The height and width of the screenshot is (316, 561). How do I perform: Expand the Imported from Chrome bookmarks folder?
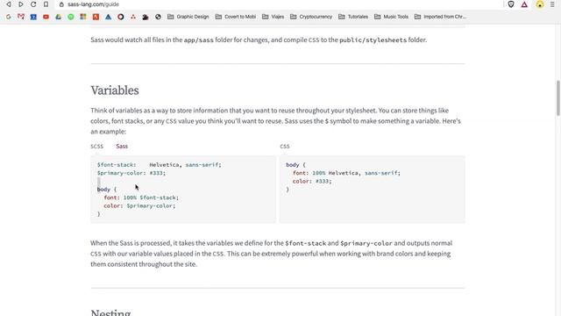[440, 17]
